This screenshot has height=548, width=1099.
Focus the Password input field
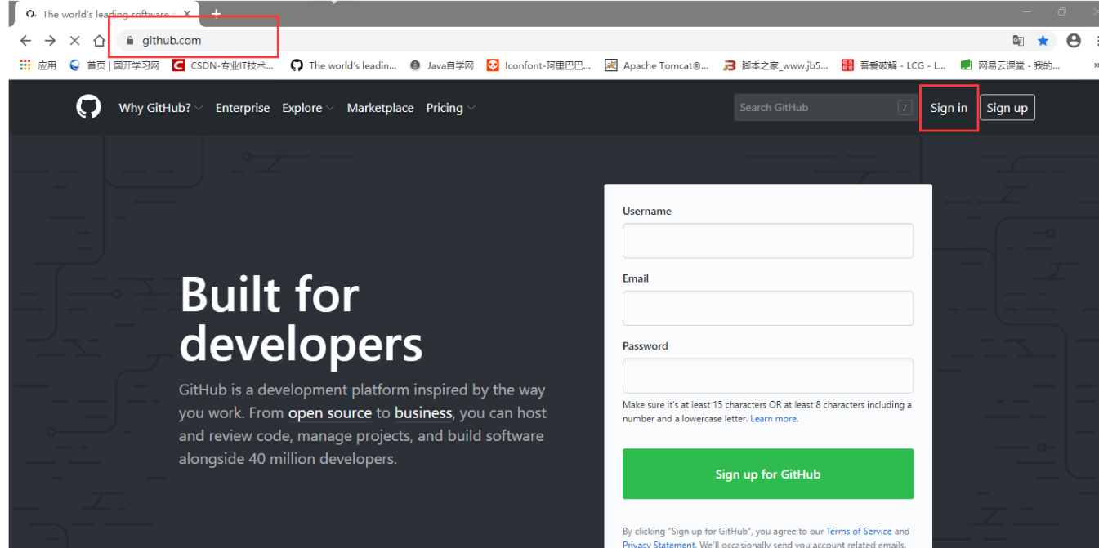point(768,376)
